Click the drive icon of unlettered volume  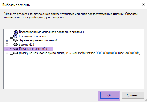(16, 53)
